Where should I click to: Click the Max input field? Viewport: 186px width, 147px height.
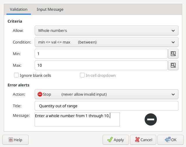point(101,65)
